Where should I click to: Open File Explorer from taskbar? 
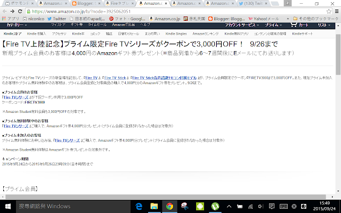[154, 206]
